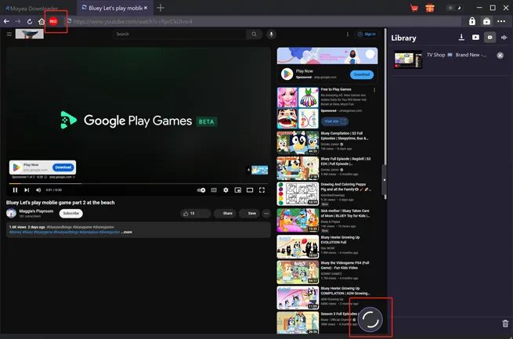Image resolution: width=513 pixels, height=339 pixels.
Task: Toggle the light/dark theme switch in title bar
Action: click(x=455, y=8)
